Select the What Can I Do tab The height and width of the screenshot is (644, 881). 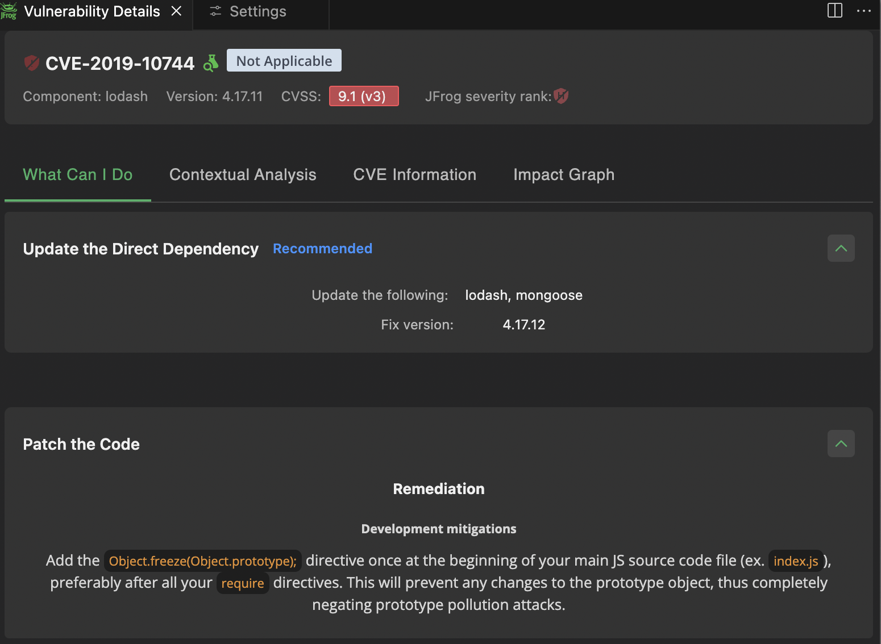tap(78, 175)
